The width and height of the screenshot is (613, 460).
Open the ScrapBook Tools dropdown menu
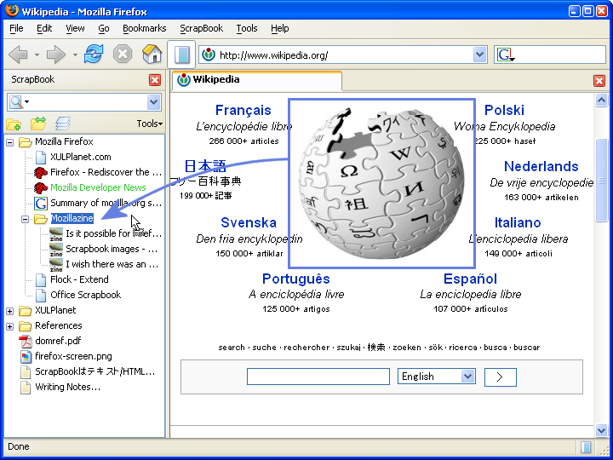pyautogui.click(x=149, y=124)
